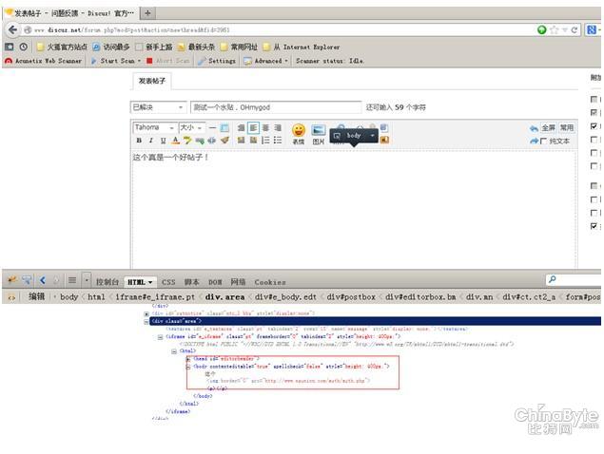604x454 pixels.
Task: Click the Firebug back arrow
Action: tap(43, 280)
